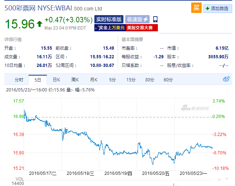
Task: Click the 市盈率 label
Action: point(130,48)
